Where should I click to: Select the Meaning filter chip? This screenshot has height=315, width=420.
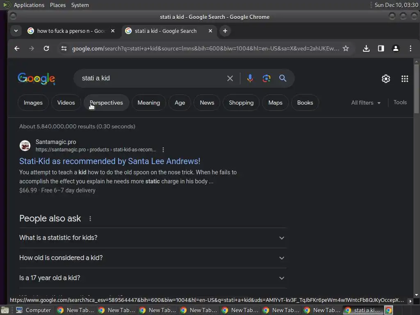tap(148, 103)
